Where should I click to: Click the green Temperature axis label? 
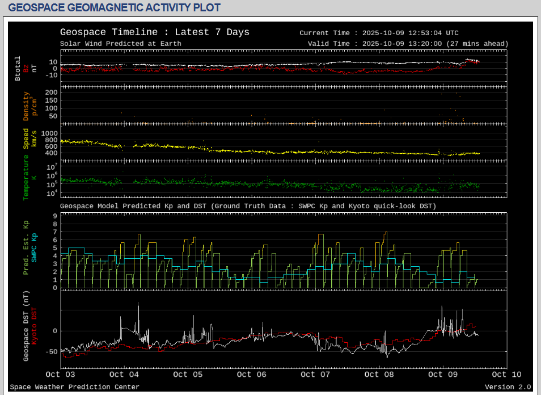(x=26, y=178)
